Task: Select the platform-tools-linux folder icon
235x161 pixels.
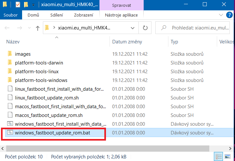Action: [x=10, y=71]
